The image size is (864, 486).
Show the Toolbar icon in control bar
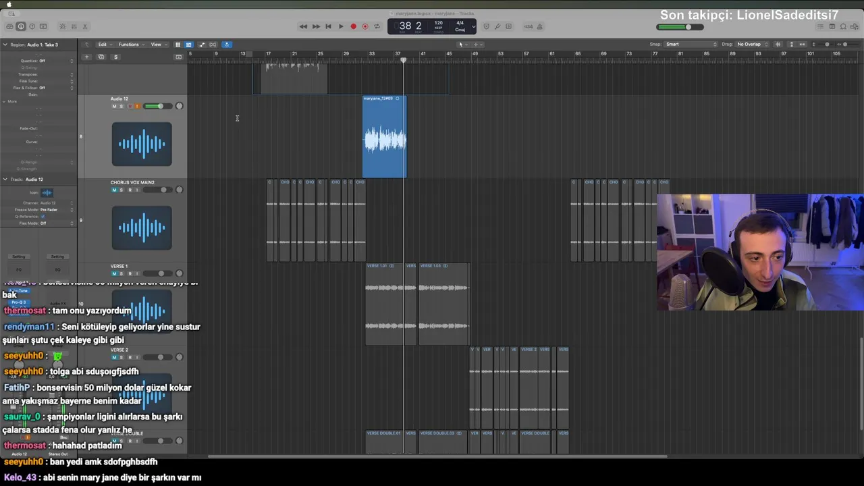43,26
